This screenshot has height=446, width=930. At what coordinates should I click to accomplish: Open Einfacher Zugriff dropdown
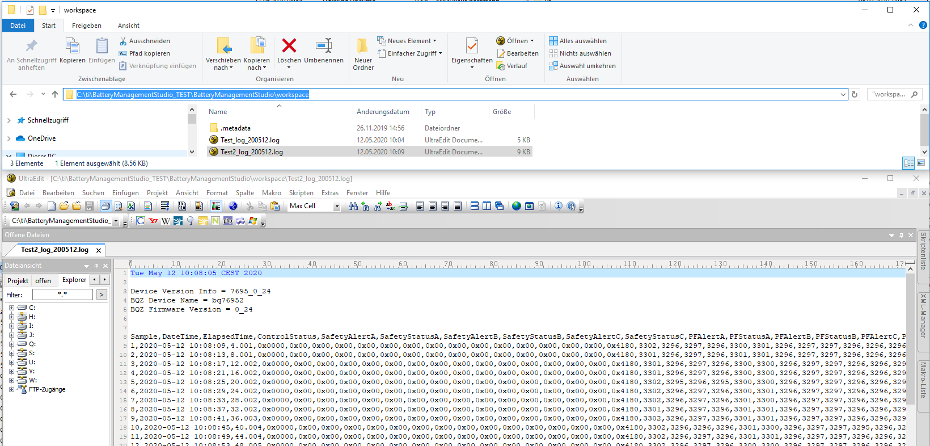409,53
